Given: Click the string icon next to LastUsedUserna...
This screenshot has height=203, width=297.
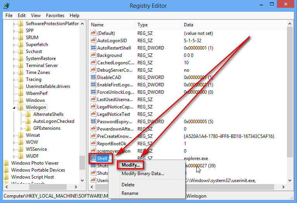Looking at the screenshot, I should coord(93,99).
